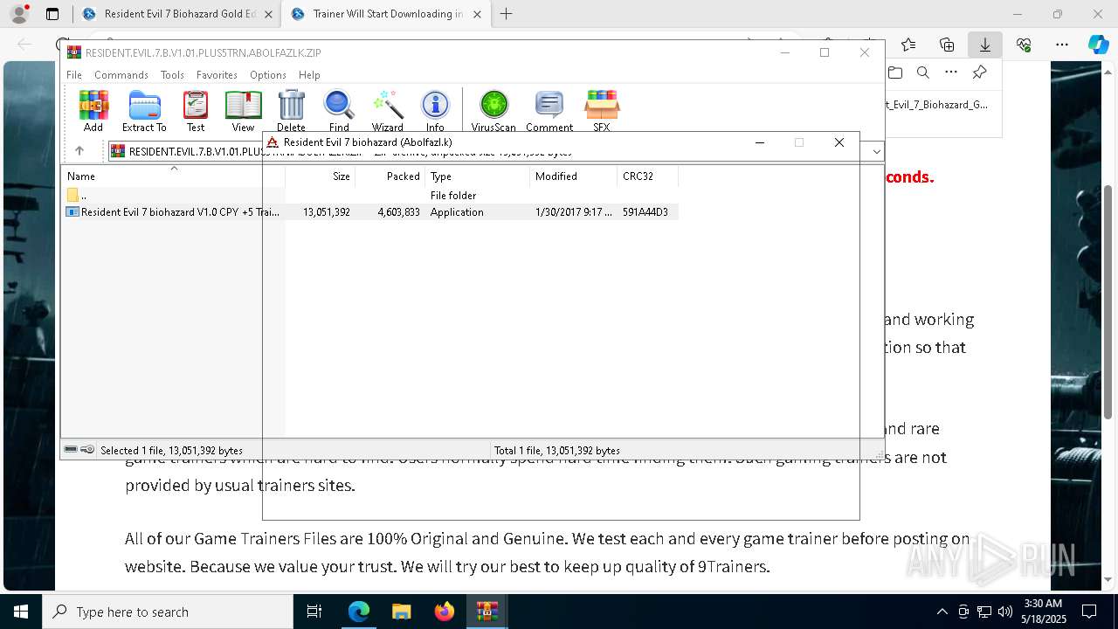Open the Wizard tool
This screenshot has width=1118, height=629.
click(x=387, y=111)
